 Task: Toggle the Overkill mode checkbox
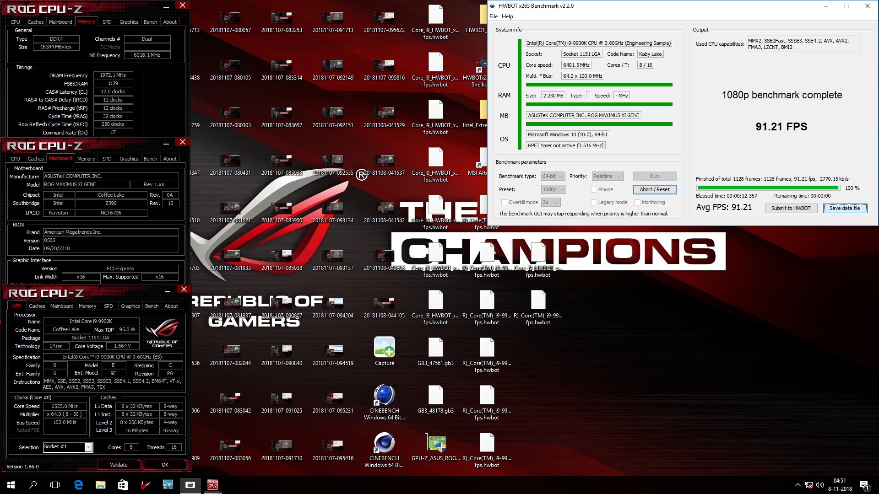tap(504, 202)
